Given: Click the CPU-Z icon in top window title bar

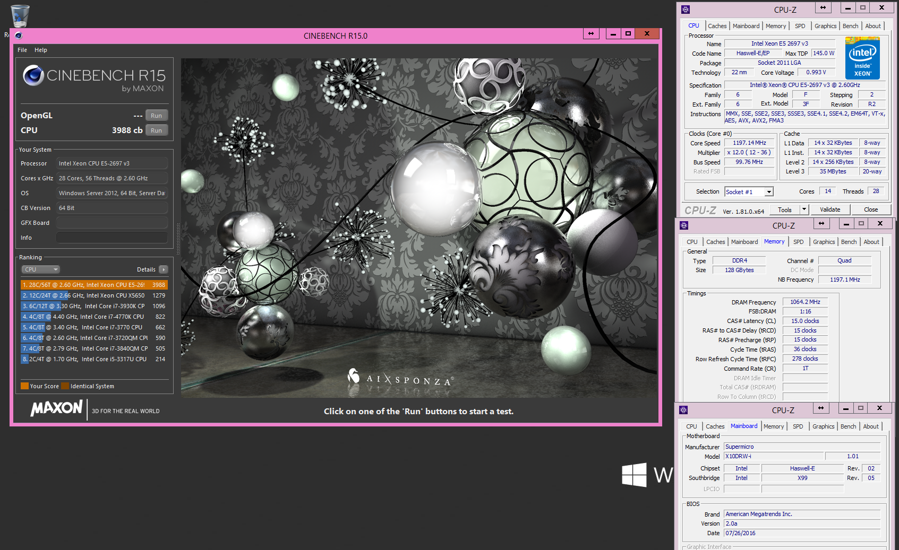Looking at the screenshot, I should [686, 10].
